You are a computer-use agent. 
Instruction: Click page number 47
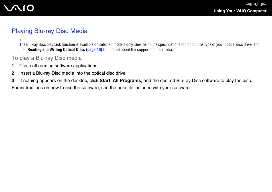point(256,4)
